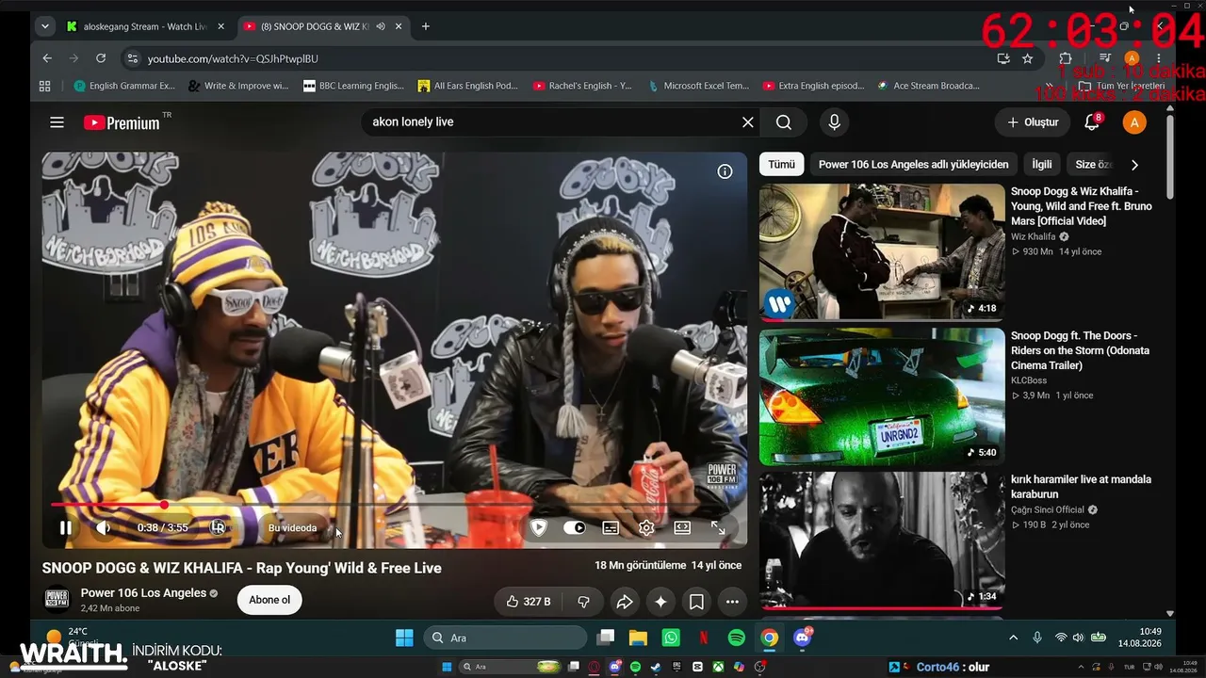Open a new browser tab
Screen dimensions: 1206x678
[x=426, y=26]
